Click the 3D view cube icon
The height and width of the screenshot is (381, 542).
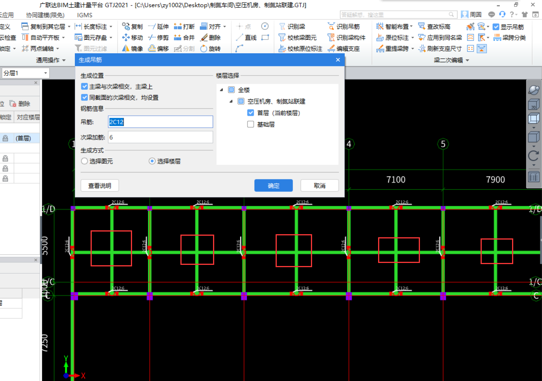[534, 104]
